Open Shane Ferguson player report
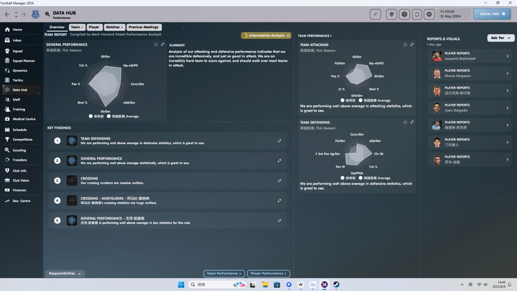517x291 pixels. [470, 73]
